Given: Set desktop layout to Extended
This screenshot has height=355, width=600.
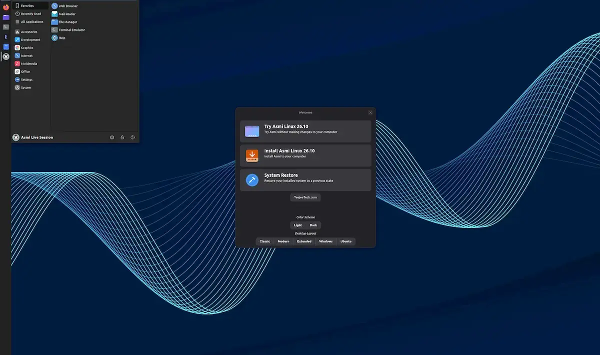Looking at the screenshot, I should pos(304,241).
